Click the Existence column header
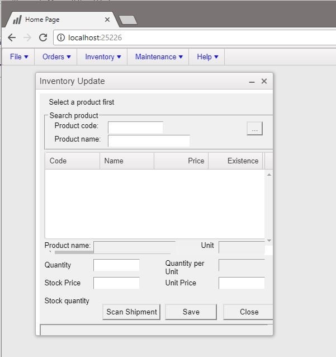The image size is (336, 357). pyautogui.click(x=235, y=161)
